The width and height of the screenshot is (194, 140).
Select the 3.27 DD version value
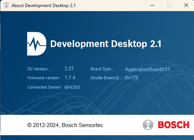(69, 69)
